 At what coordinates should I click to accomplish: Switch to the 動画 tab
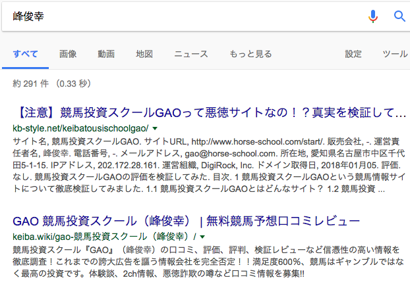click(x=106, y=54)
